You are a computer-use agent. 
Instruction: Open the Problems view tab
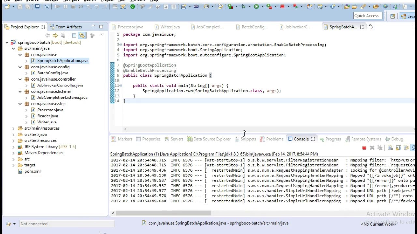pos(272,139)
